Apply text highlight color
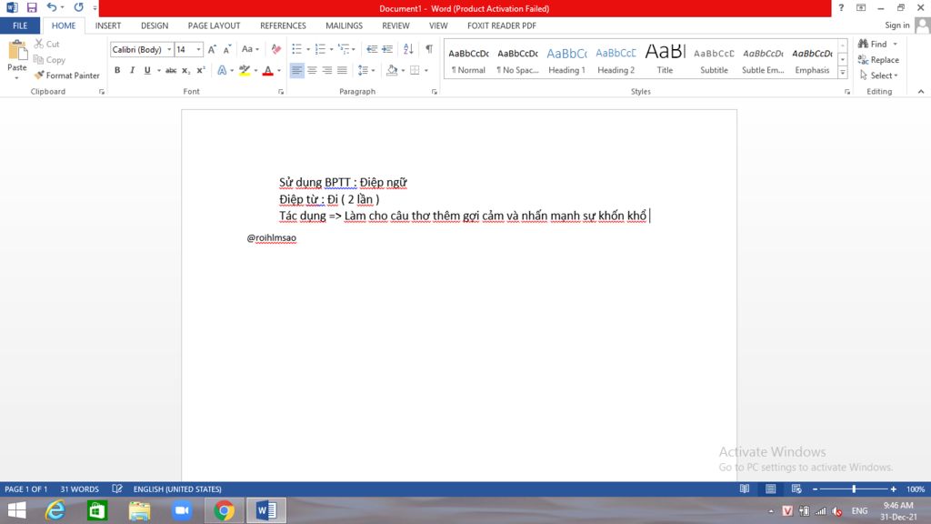931x524 pixels. pos(245,70)
